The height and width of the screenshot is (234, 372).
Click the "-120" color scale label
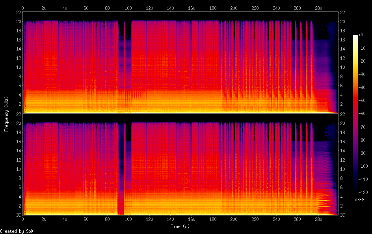[363, 193]
